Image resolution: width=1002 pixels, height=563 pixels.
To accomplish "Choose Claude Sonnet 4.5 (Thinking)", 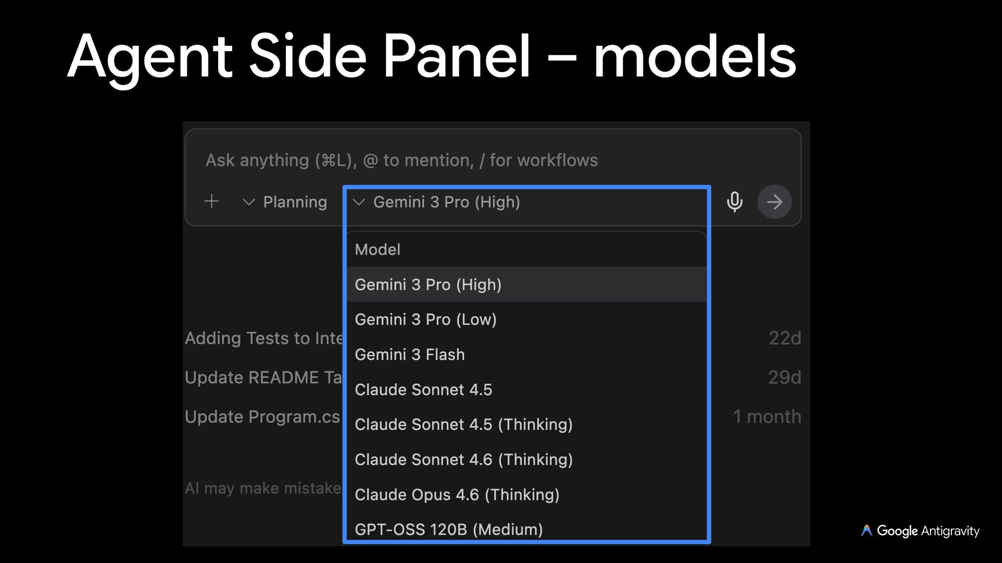I will click(463, 424).
